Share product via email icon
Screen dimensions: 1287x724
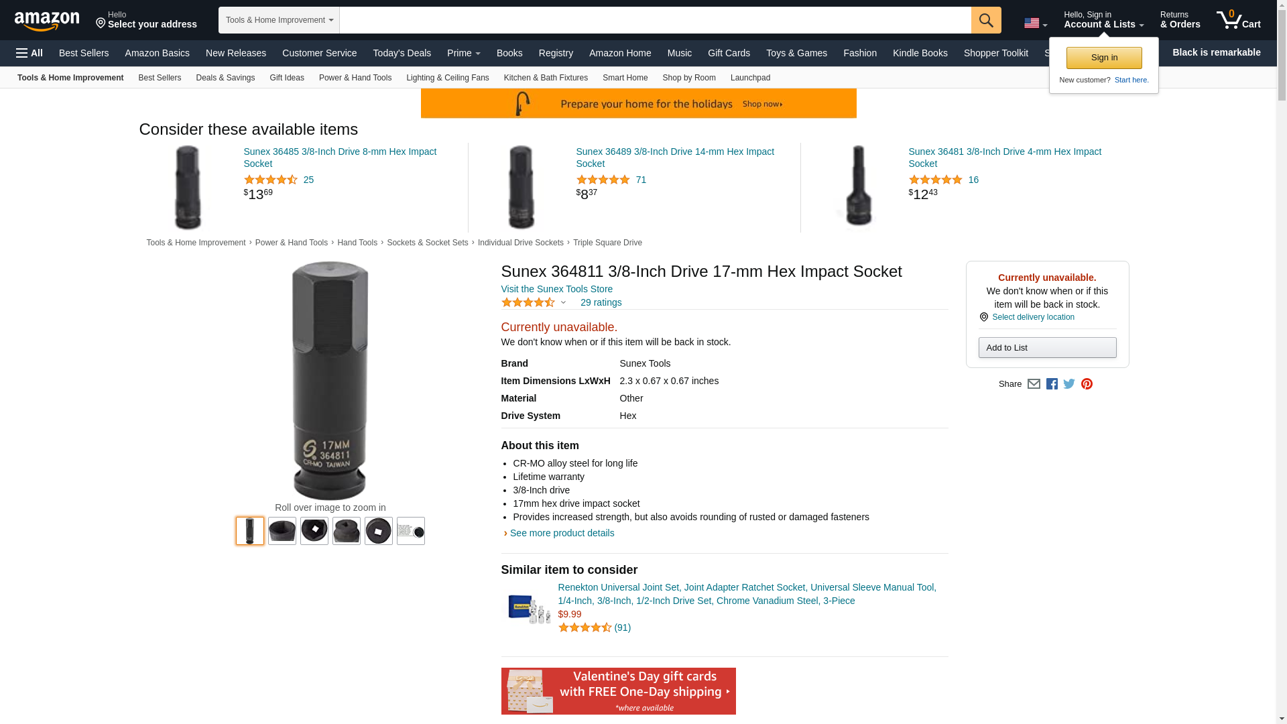pos(1034,384)
